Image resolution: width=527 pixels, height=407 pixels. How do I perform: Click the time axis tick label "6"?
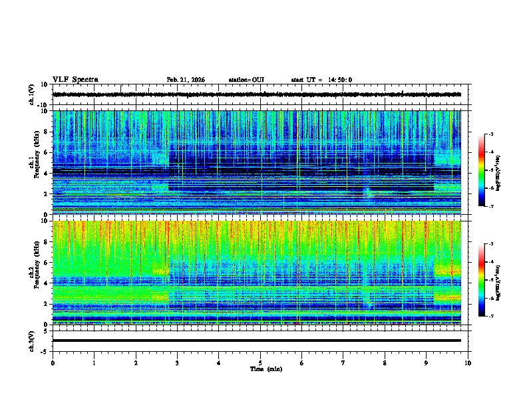302,363
